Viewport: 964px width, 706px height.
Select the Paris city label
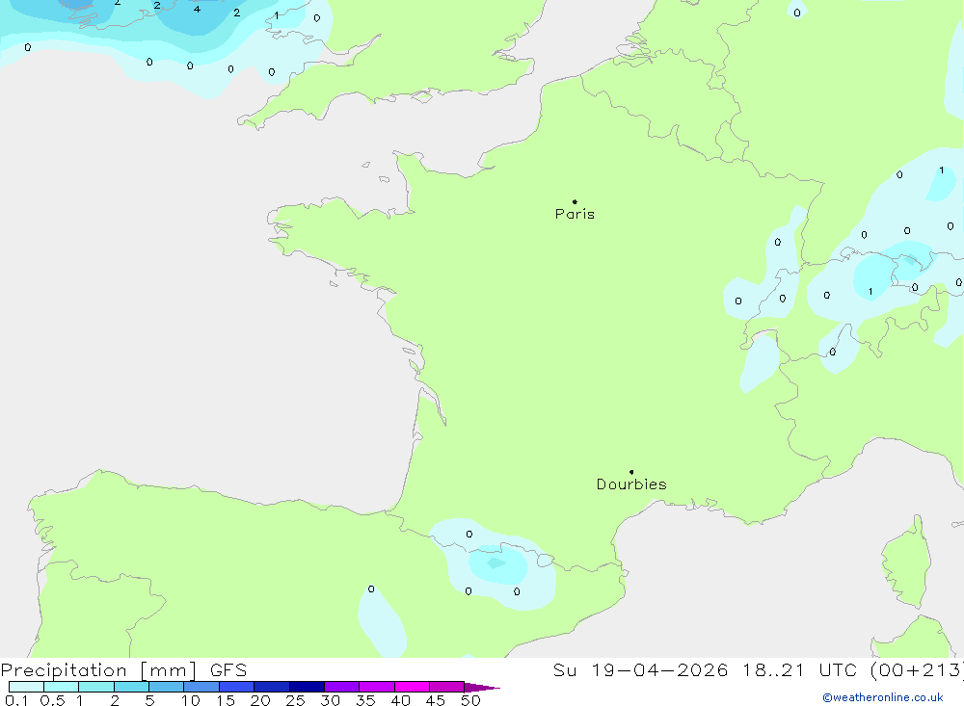click(575, 214)
